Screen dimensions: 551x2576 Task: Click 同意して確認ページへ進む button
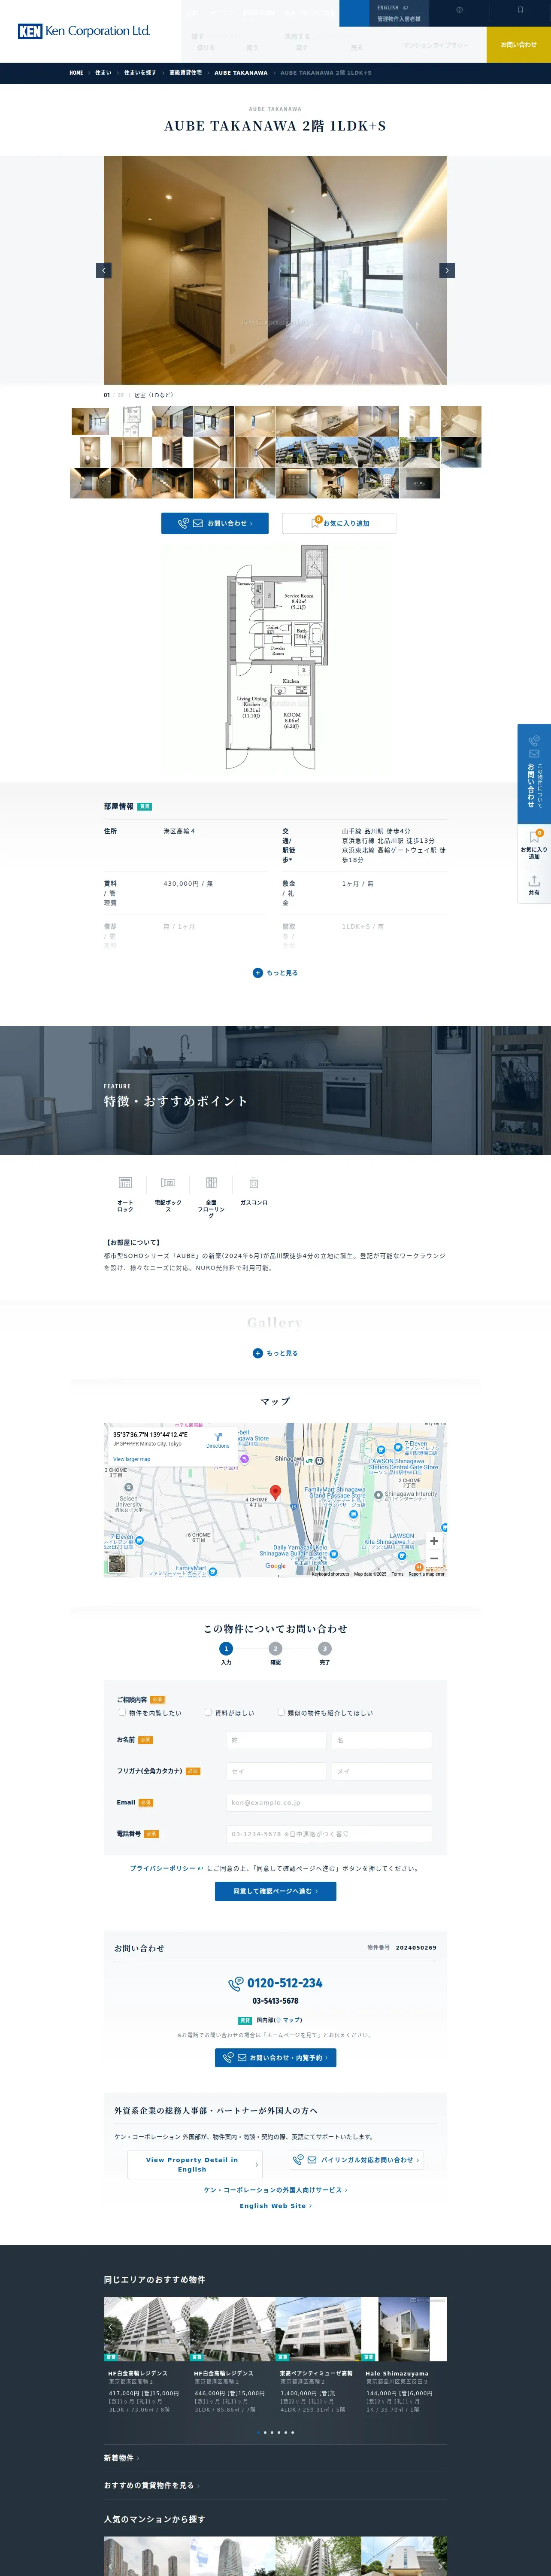coord(275,1891)
